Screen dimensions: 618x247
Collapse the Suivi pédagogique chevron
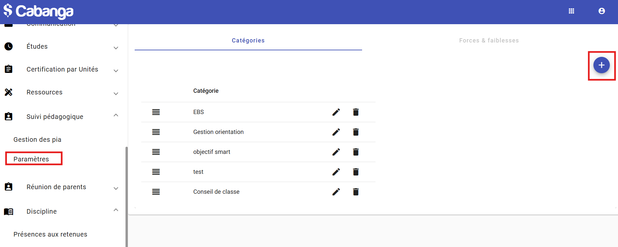(116, 115)
